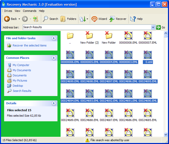This screenshot has height=144, width=169.
Task: Open the Commands menu
Action: 30,11
